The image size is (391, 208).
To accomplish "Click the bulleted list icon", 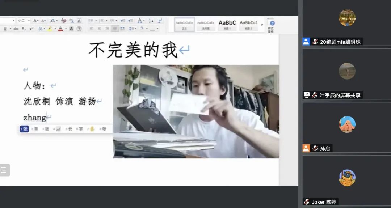I will (x=91, y=21).
